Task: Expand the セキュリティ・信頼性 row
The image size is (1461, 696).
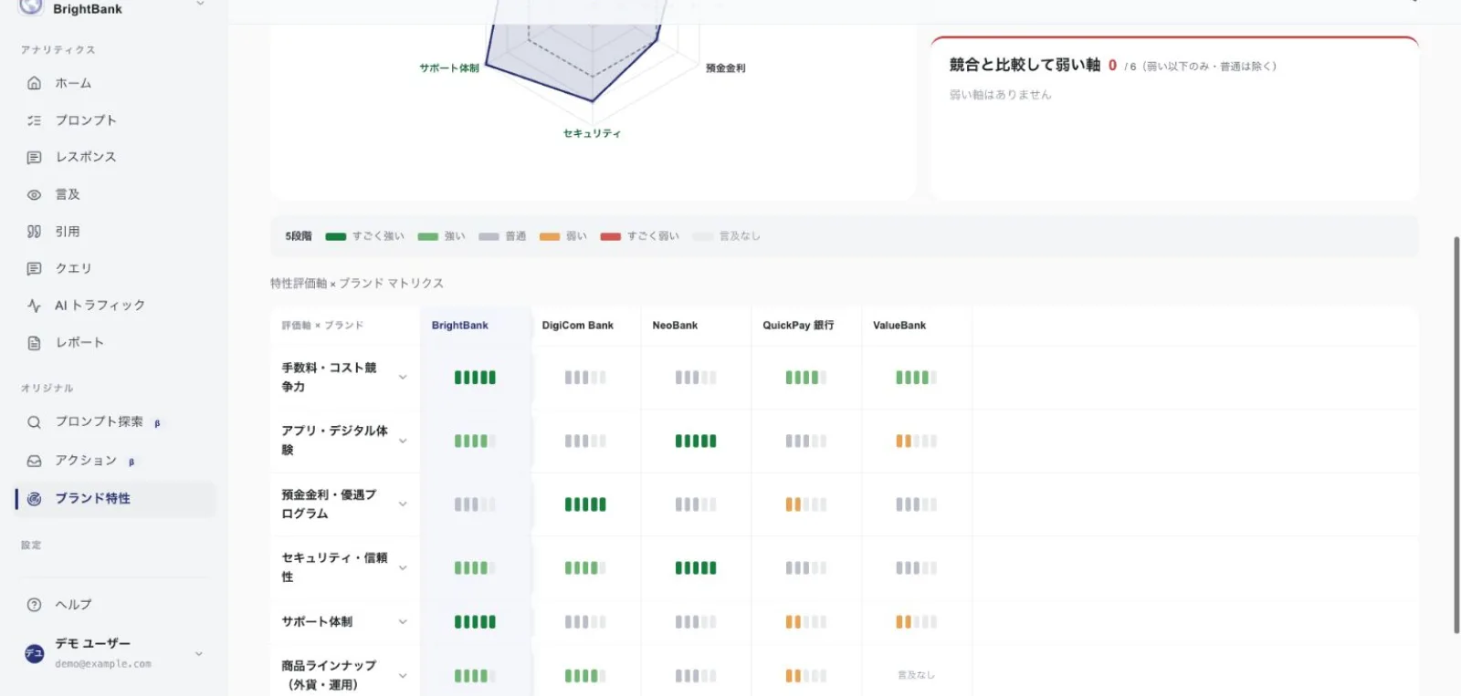Action: point(403,567)
